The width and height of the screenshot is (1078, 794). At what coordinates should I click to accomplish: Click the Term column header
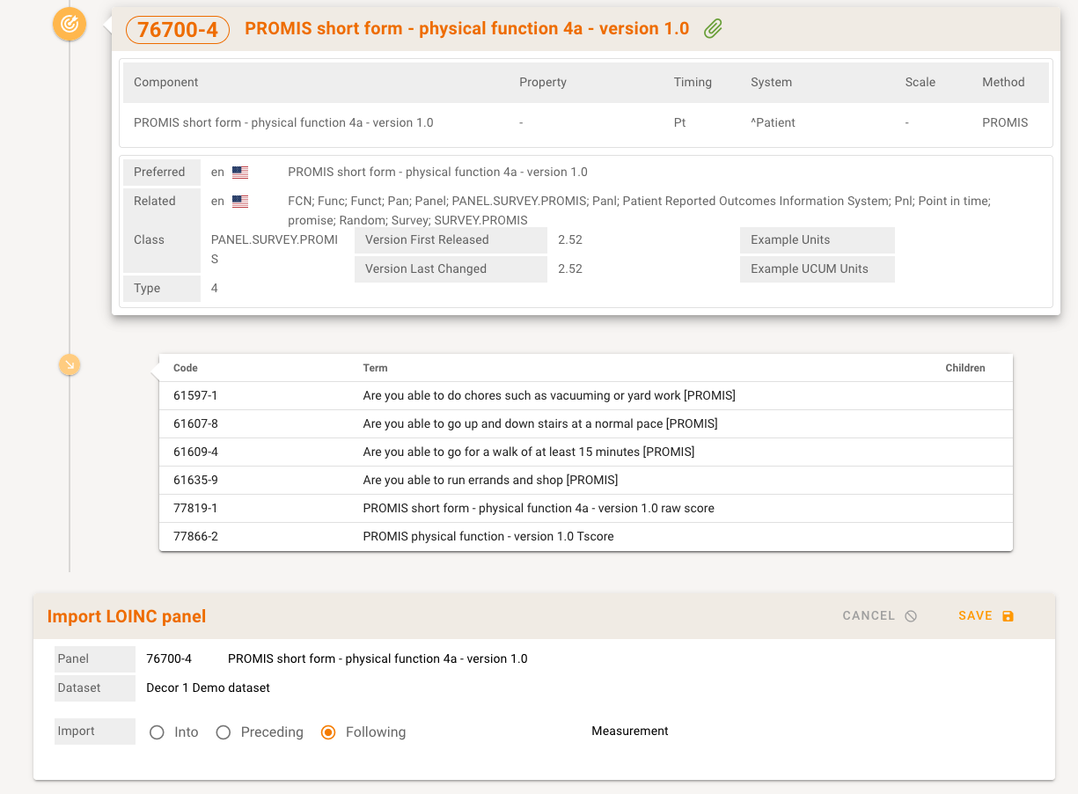click(x=375, y=368)
